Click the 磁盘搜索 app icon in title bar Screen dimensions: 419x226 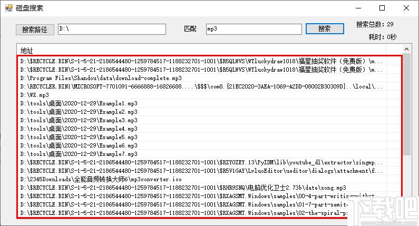[x=9, y=8]
